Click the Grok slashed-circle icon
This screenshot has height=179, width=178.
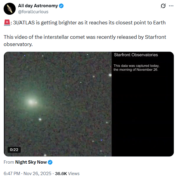click(163, 6)
